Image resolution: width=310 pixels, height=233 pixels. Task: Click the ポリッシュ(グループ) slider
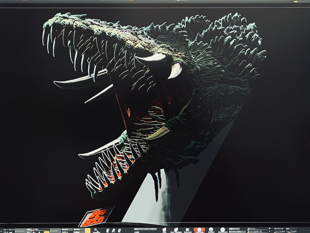point(258,232)
